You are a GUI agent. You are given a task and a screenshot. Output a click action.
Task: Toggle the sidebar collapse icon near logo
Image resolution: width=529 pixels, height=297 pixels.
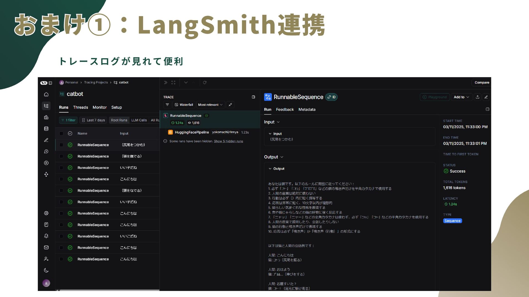(50, 83)
